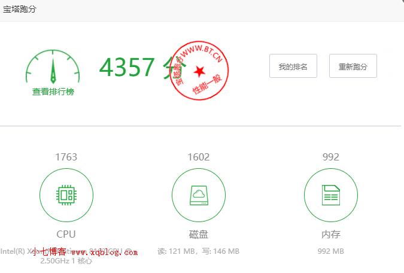The width and height of the screenshot is (404, 273).
Task: Click the memory document icon
Action: pos(331,195)
